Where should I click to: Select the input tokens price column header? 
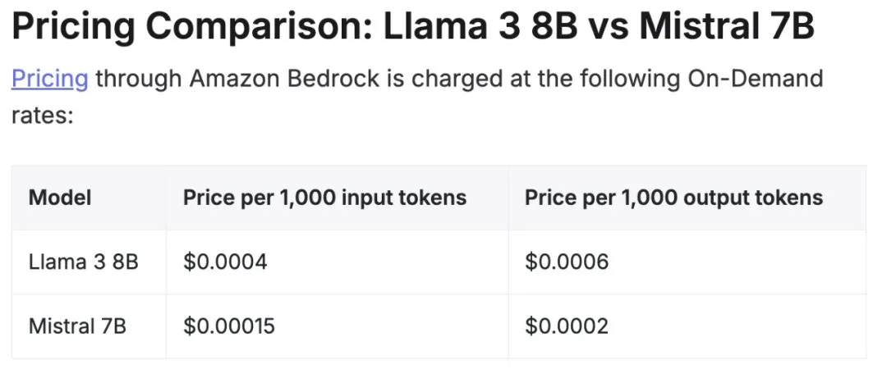tap(324, 198)
